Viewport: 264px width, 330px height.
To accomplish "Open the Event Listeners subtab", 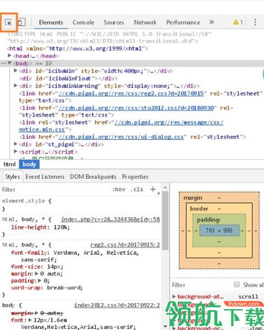I will 45,177.
